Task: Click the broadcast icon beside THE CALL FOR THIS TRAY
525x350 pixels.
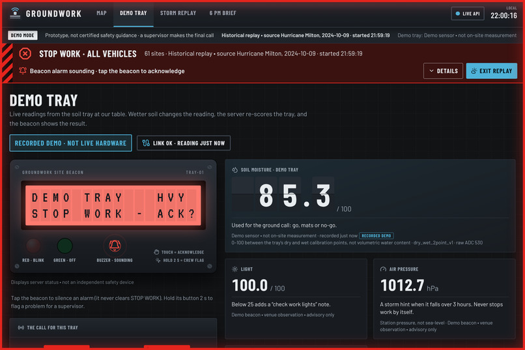Action: pyautogui.click(x=21, y=328)
